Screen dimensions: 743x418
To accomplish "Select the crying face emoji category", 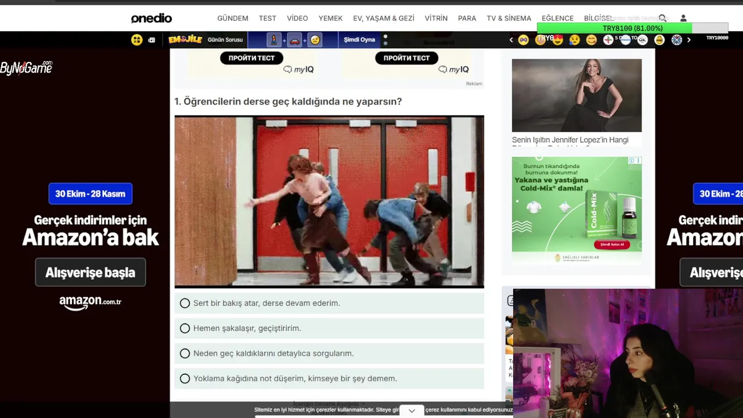I will [575, 39].
